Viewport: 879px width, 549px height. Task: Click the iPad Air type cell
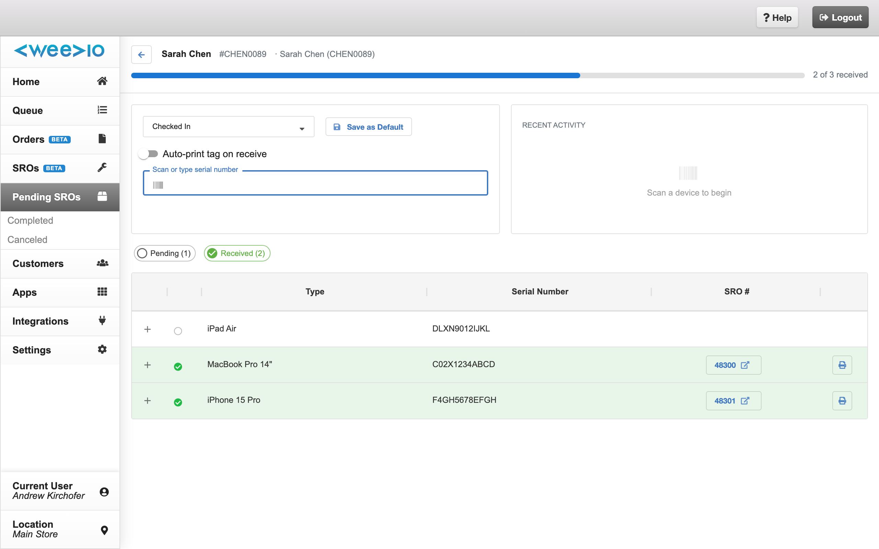(221, 329)
